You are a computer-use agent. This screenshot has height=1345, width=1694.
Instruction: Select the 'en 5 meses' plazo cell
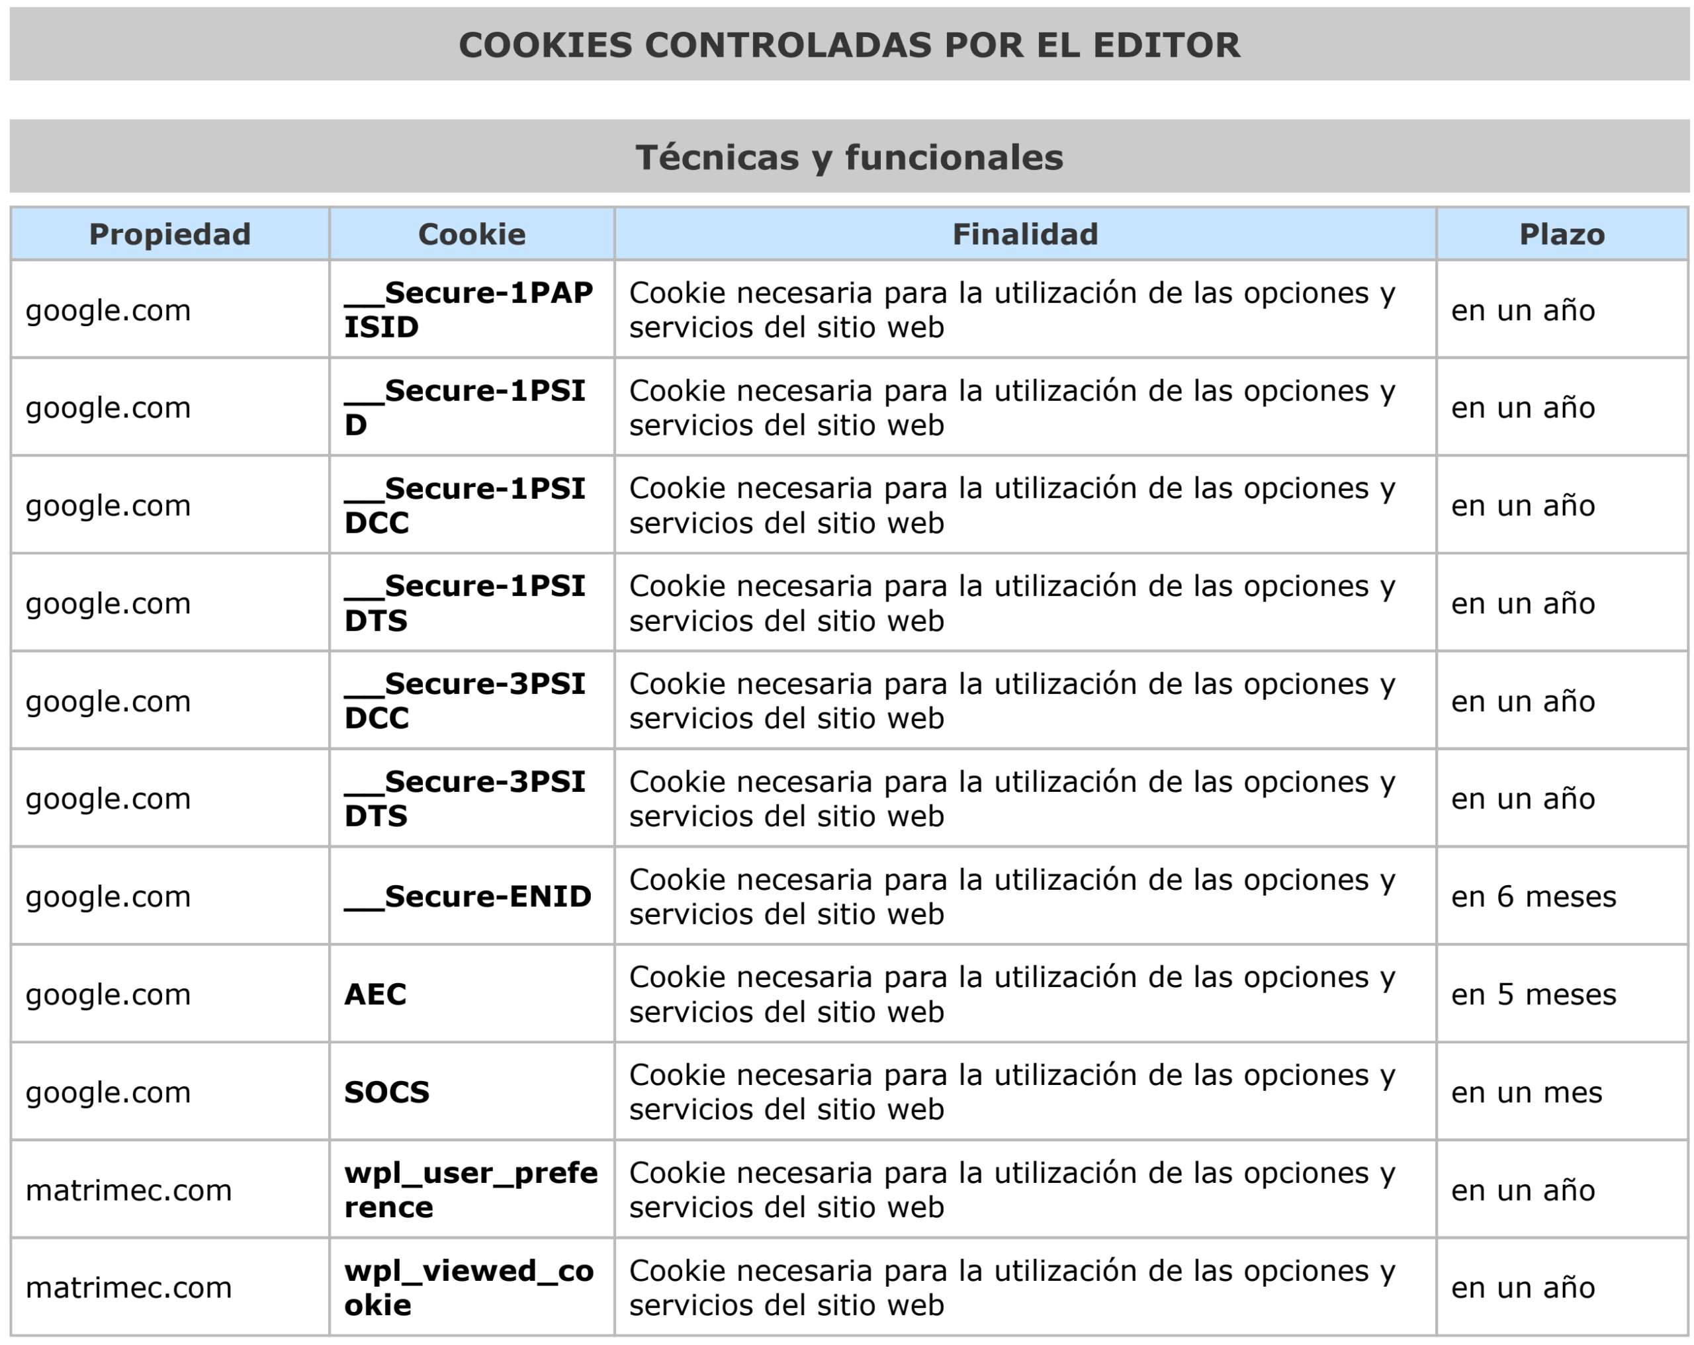pyautogui.click(x=1562, y=994)
